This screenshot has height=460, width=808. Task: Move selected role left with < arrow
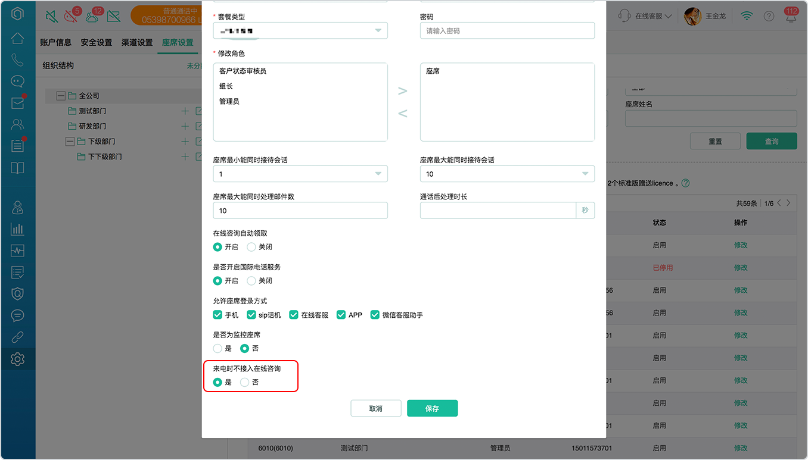click(403, 113)
